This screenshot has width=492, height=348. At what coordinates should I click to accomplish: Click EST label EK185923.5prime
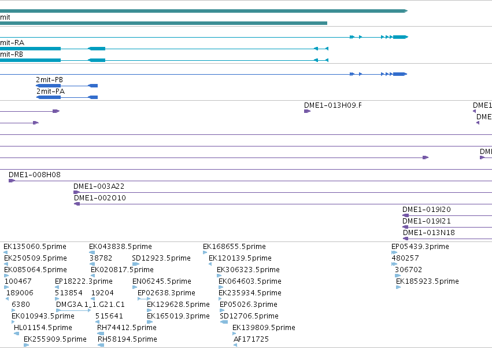click(427, 281)
